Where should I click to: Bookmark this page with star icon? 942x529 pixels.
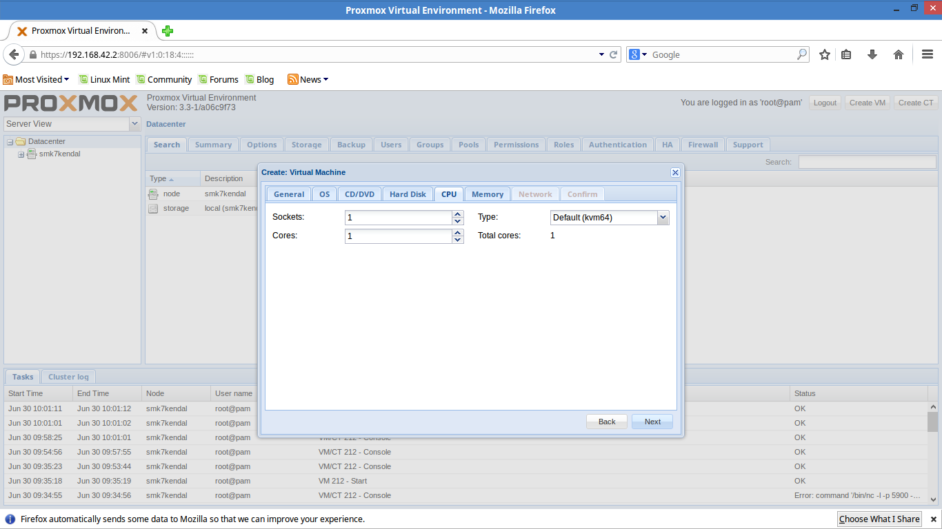825,54
